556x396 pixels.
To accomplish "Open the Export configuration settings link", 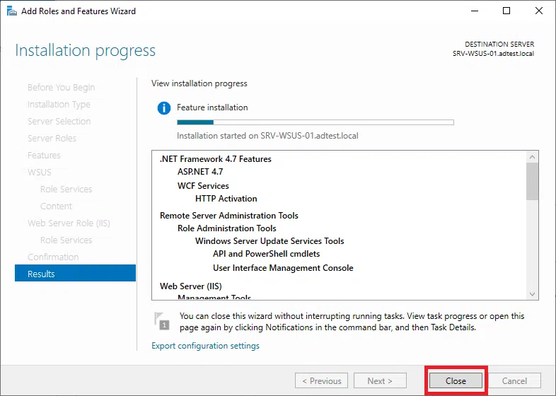I will point(205,346).
